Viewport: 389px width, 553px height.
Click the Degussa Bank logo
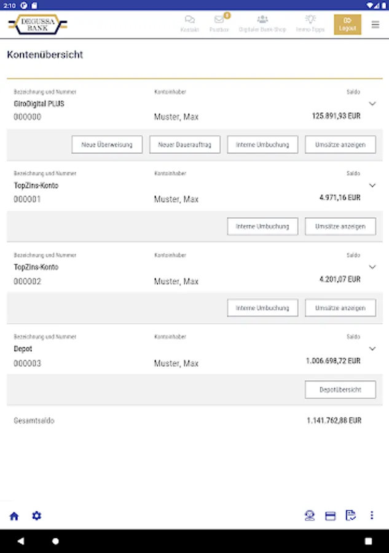37,25
